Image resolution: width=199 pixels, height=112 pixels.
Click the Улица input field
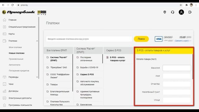(177, 100)
